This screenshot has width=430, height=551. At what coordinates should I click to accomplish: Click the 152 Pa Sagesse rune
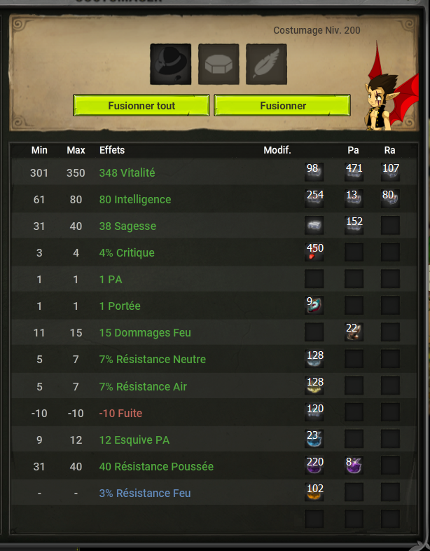click(x=354, y=225)
